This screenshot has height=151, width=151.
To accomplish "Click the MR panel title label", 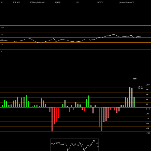I will (135, 79).
